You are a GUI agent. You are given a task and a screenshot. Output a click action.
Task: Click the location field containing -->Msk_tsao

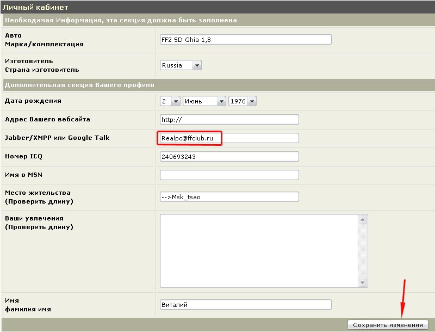tap(229, 197)
